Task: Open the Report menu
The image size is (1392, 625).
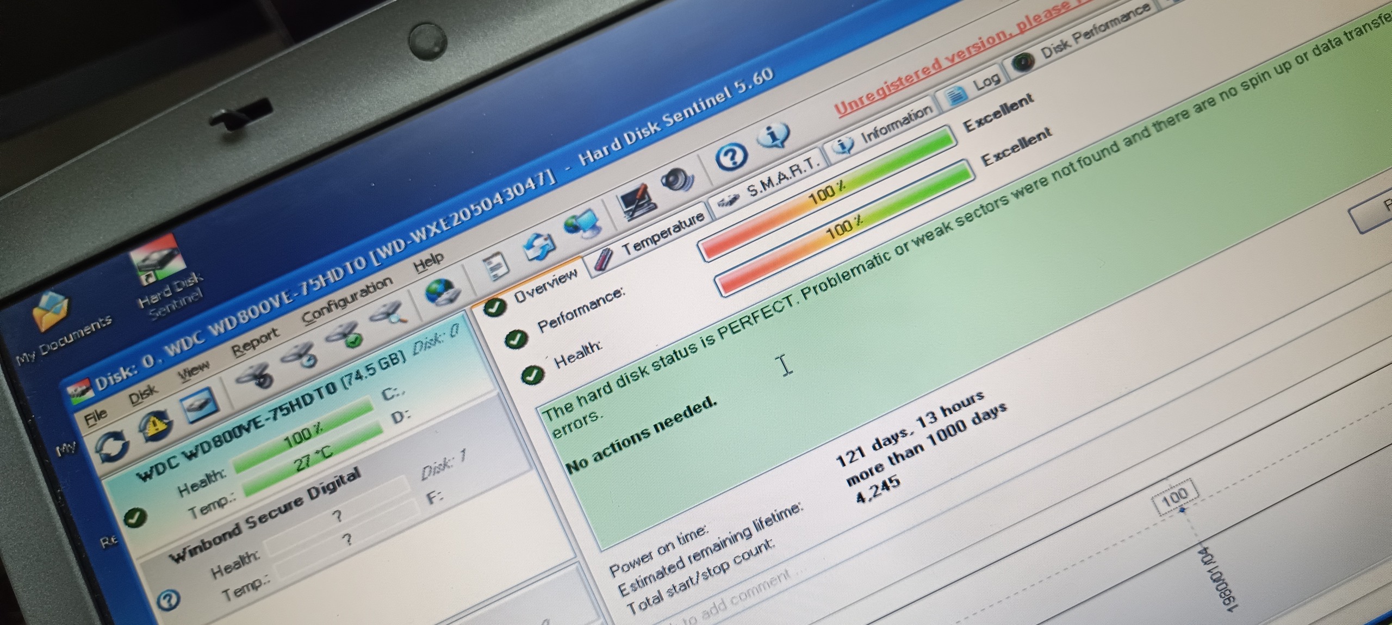Action: coord(256,342)
